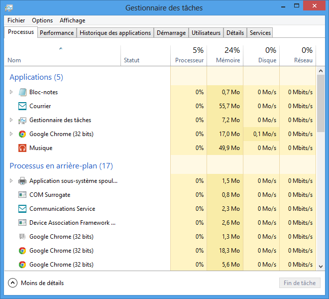Open the Affichage menu

(x=72, y=20)
